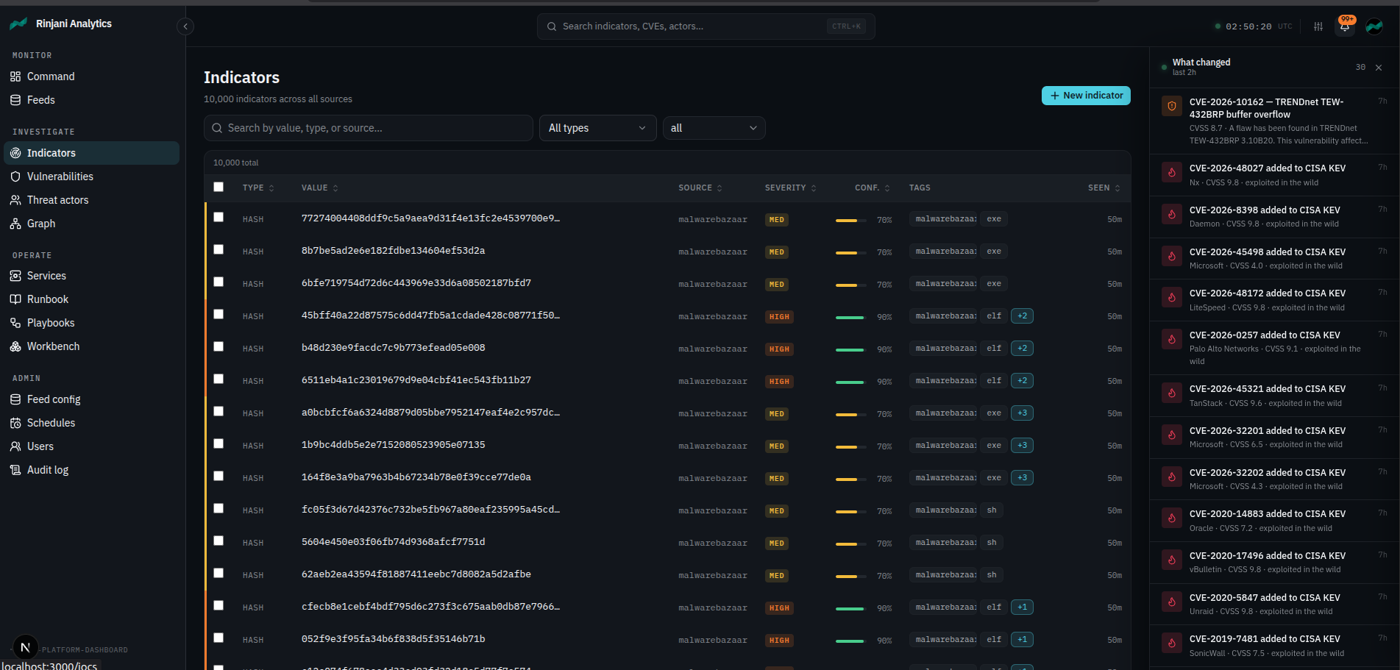This screenshot has width=1400, height=670.
Task: Open the Command page
Action: point(91,76)
